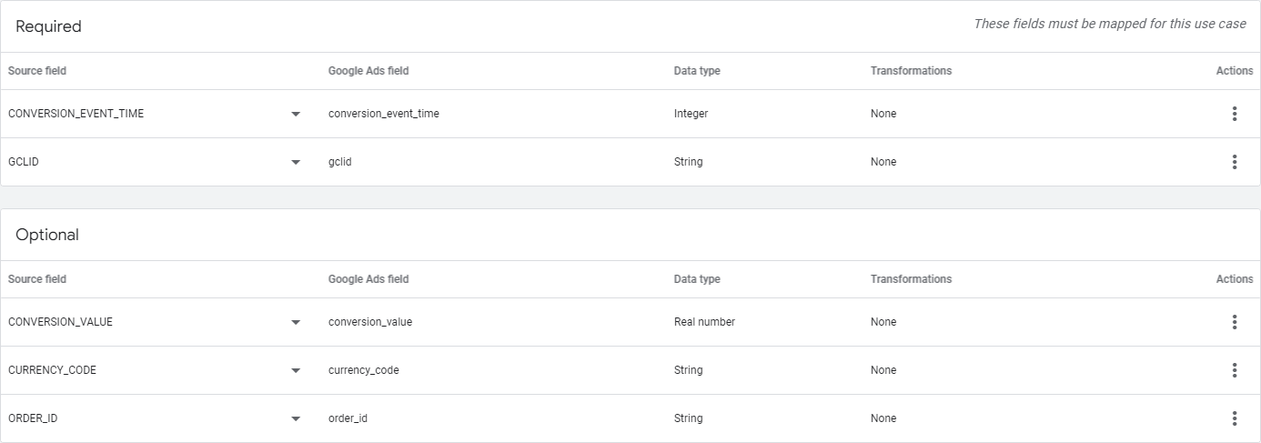The width and height of the screenshot is (1261, 443).
Task: Click the Required section heading
Action: click(x=48, y=26)
